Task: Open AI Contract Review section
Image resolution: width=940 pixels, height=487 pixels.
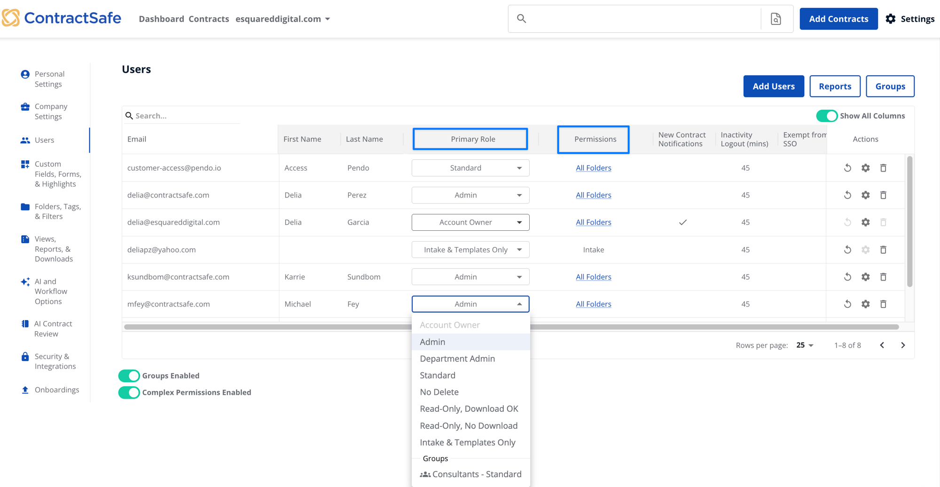Action: 47,329
